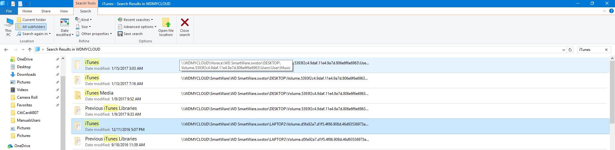Screen dimensions: 615x150
Task: Switch to the Home ribbon tab
Action: (x=27, y=11)
